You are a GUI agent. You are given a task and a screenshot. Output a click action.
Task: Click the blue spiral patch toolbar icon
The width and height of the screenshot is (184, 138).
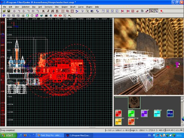(x=4, y=15)
